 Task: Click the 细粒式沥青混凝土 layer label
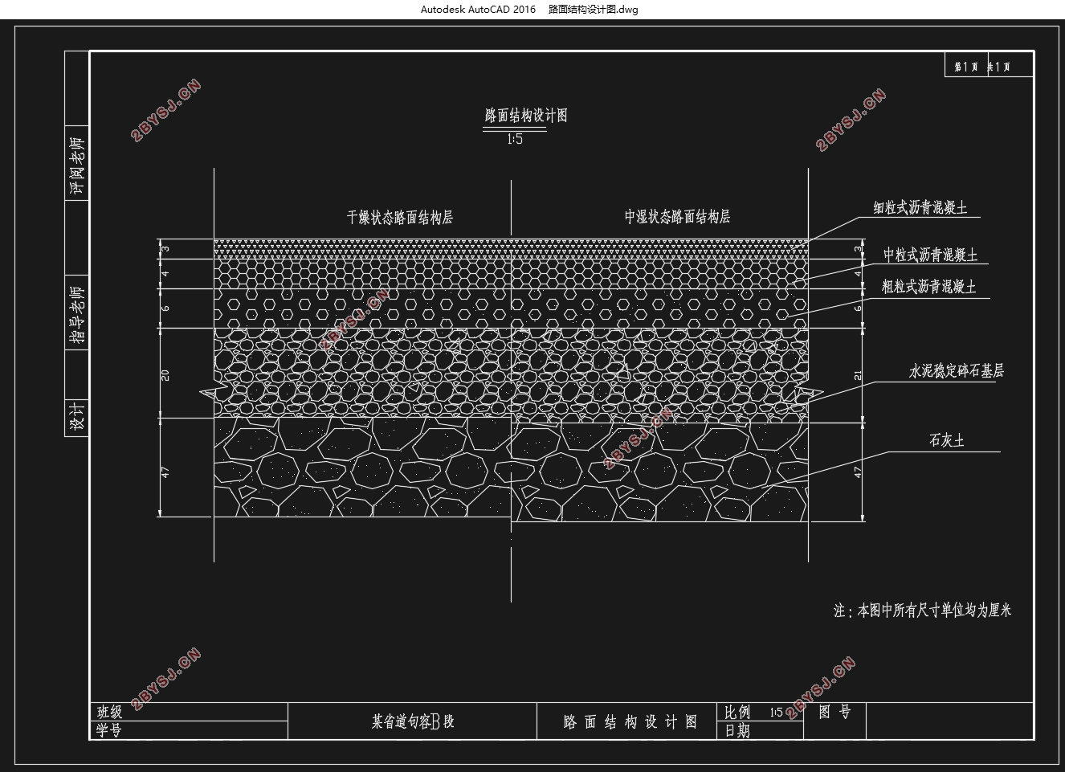[x=920, y=208]
